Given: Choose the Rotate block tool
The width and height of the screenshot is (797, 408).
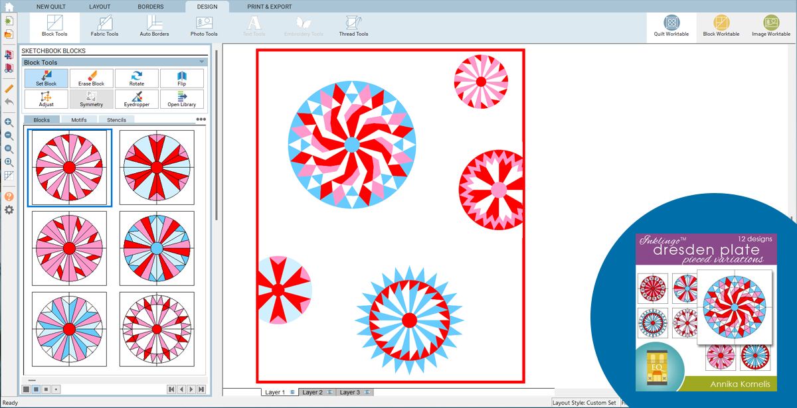Looking at the screenshot, I should point(137,78).
